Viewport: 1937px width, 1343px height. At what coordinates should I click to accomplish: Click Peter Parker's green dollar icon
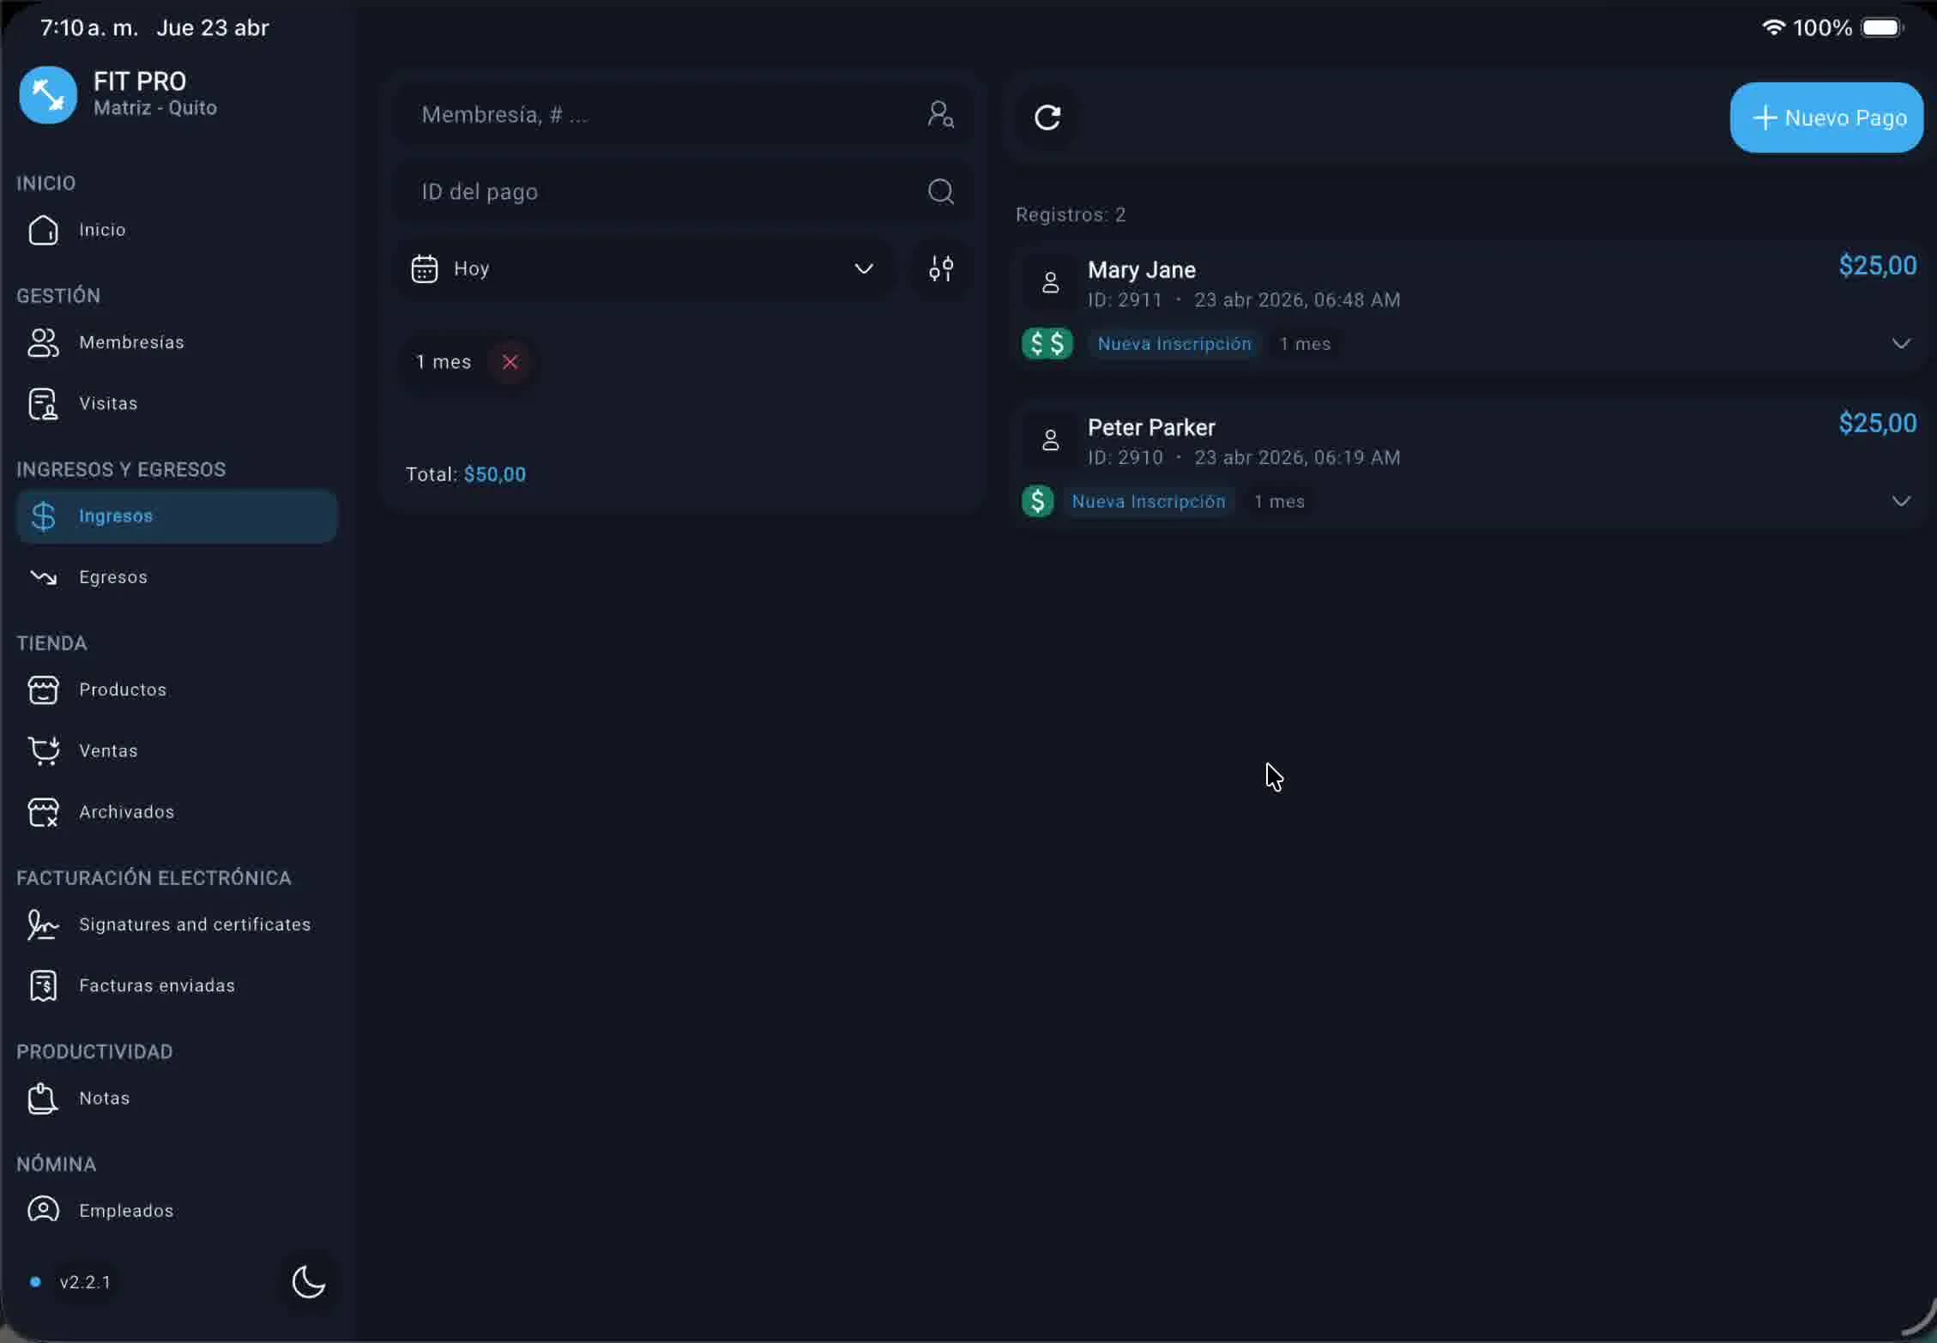pyautogui.click(x=1038, y=501)
